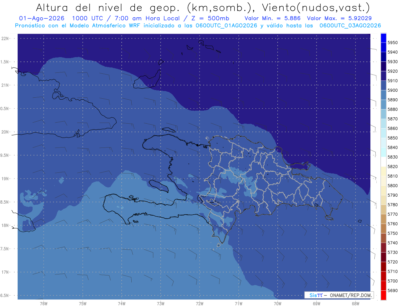Click the '19N' latitude label
Viewport: 399px width, 308px height.
(x=6, y=178)
